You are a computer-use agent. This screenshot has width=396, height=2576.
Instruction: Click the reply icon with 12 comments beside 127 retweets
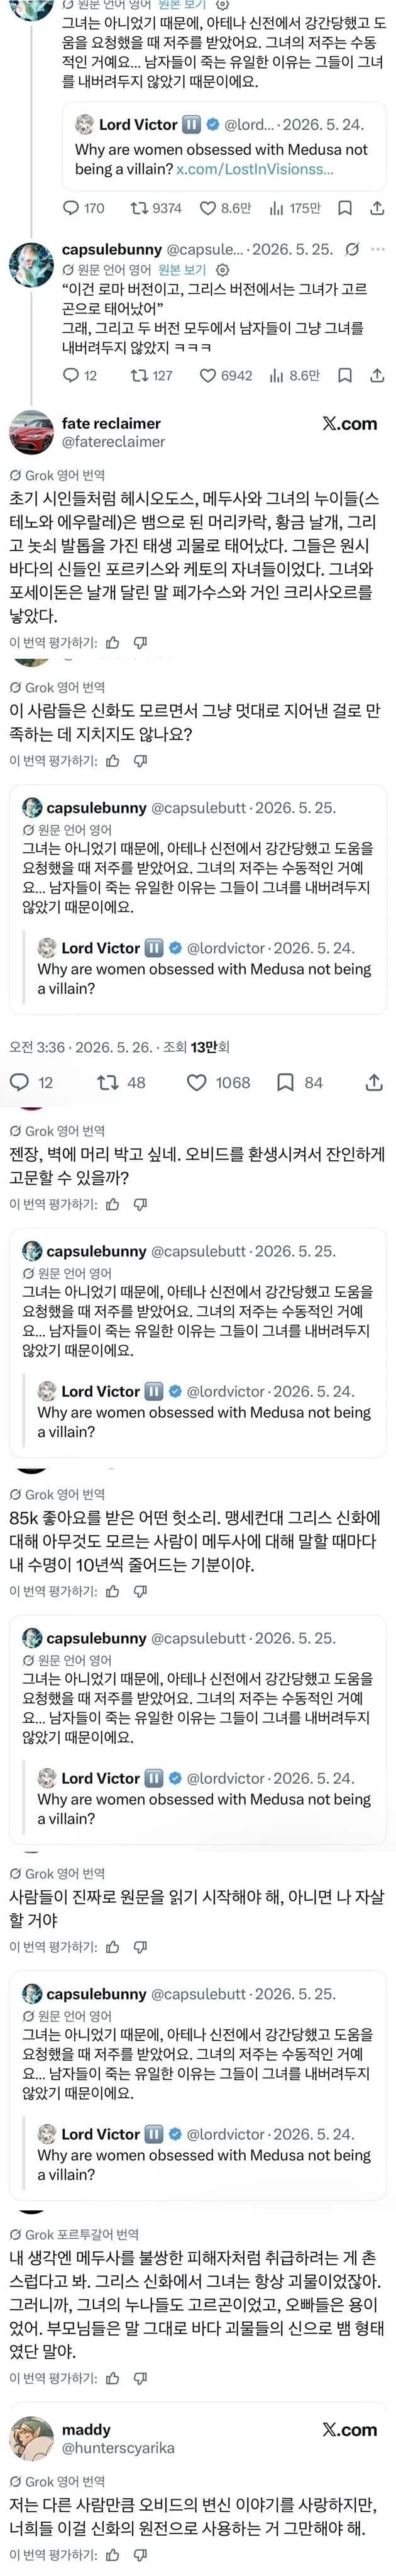coord(80,375)
